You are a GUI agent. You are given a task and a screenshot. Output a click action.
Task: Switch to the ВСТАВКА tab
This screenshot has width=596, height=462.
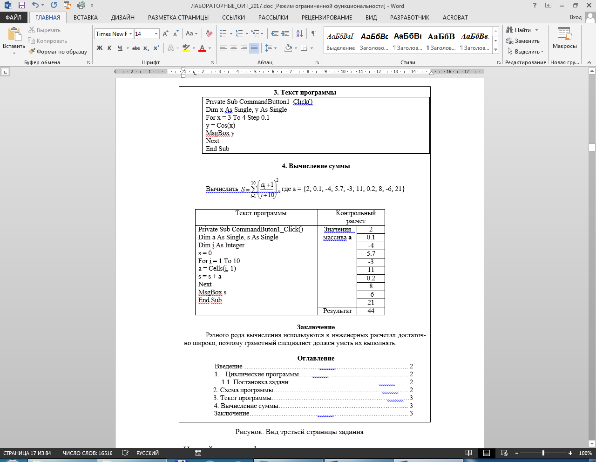click(86, 17)
